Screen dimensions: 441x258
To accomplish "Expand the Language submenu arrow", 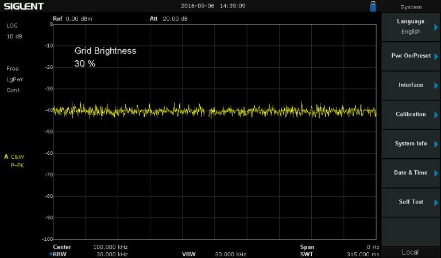I will click(x=436, y=26).
